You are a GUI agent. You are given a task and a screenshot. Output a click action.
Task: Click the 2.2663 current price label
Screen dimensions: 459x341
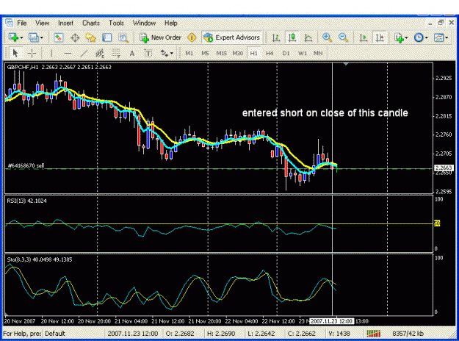444,168
